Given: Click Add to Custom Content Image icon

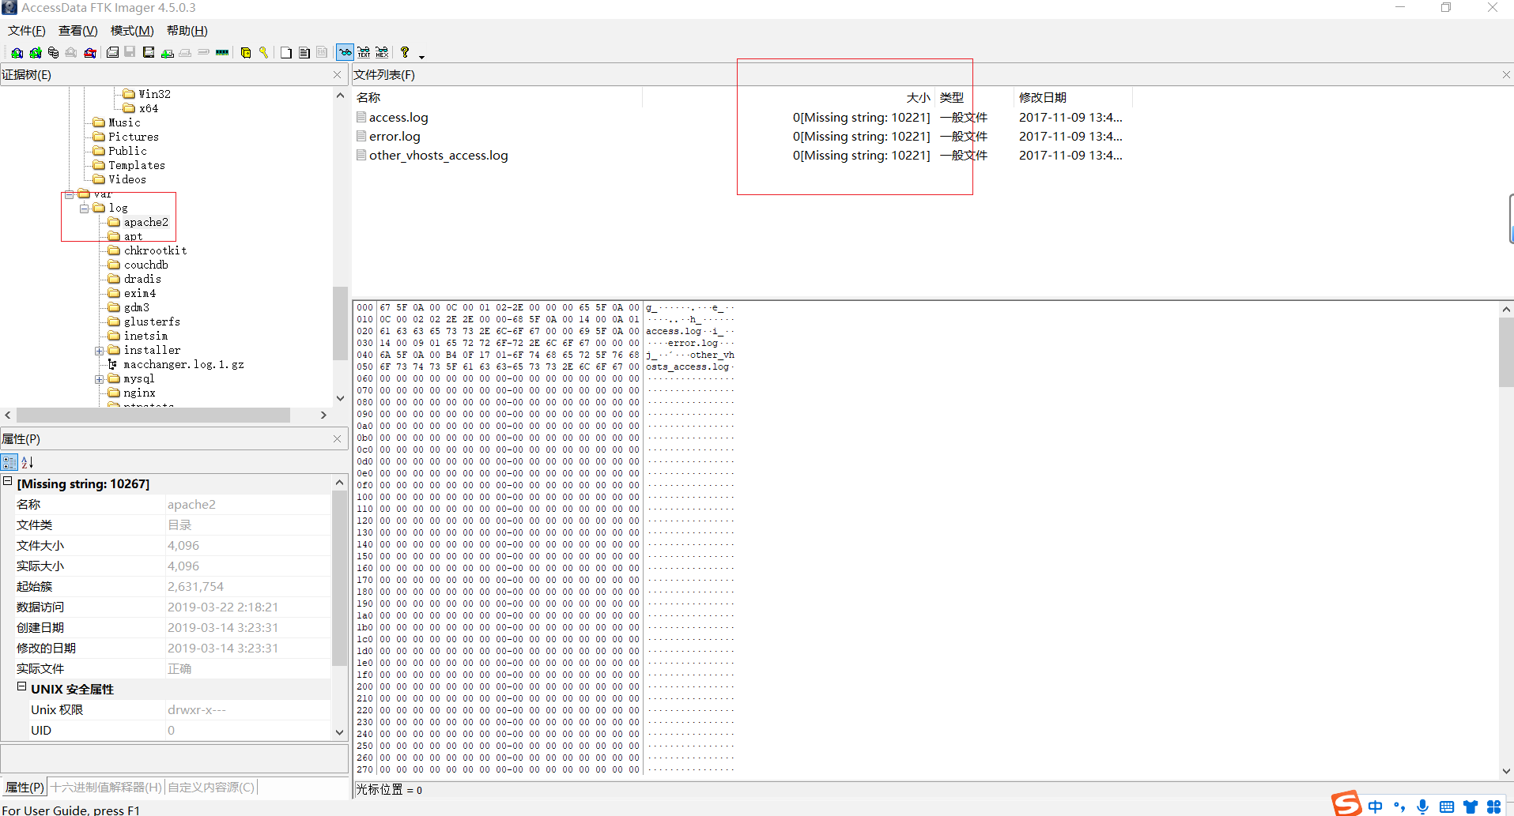Looking at the screenshot, I should pos(168,52).
